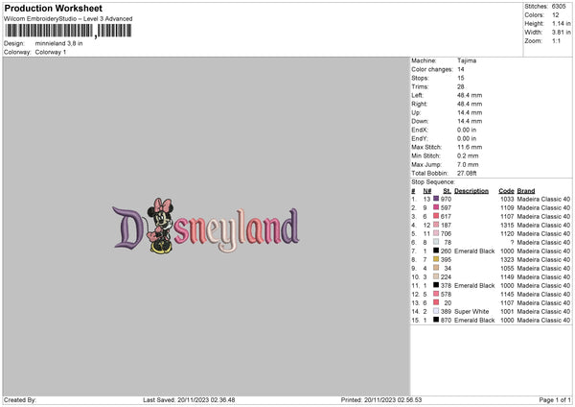Click the Width value 3.81 in

coord(561,33)
